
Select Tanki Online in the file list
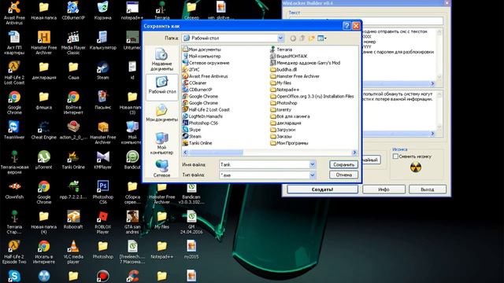click(x=197, y=143)
